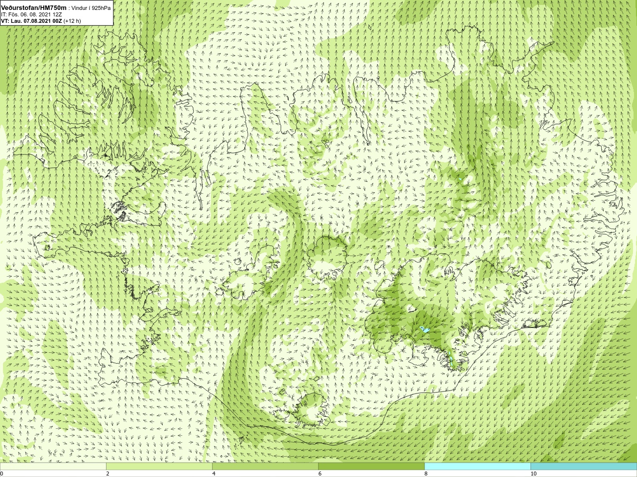Click the title text "Veðurstofan/HM750m"
Screen dimensions: 637x477
(x=34, y=8)
